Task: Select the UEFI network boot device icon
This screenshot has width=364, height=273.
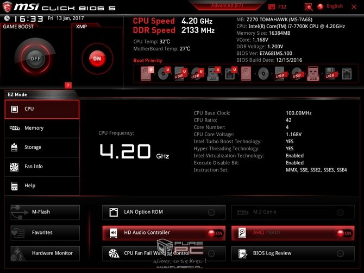Action: [x=231, y=73]
